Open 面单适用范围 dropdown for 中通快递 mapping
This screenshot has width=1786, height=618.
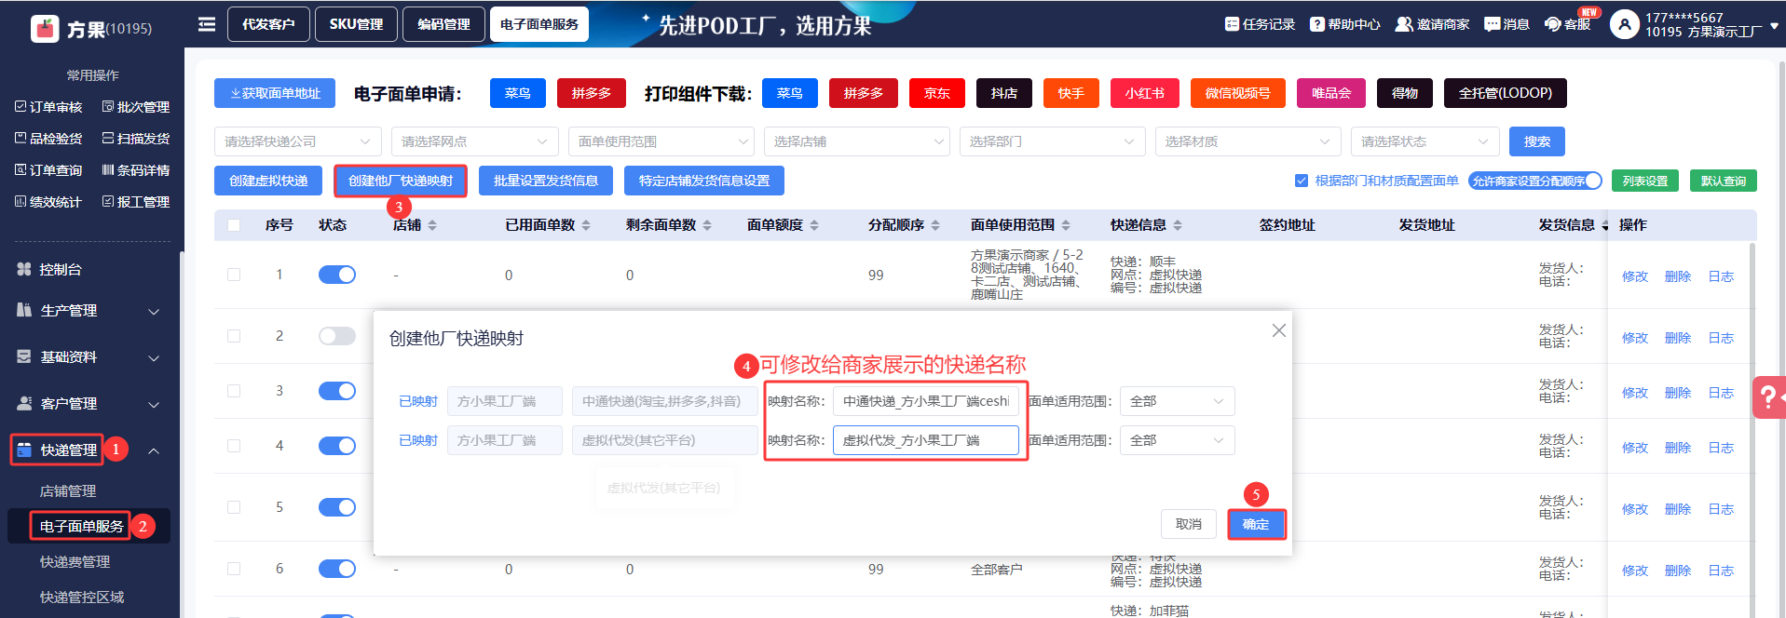(x=1178, y=401)
